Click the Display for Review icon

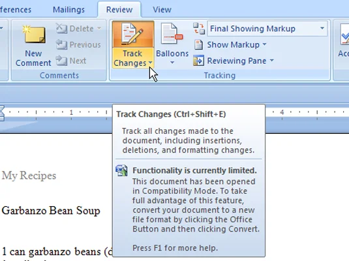click(199, 29)
